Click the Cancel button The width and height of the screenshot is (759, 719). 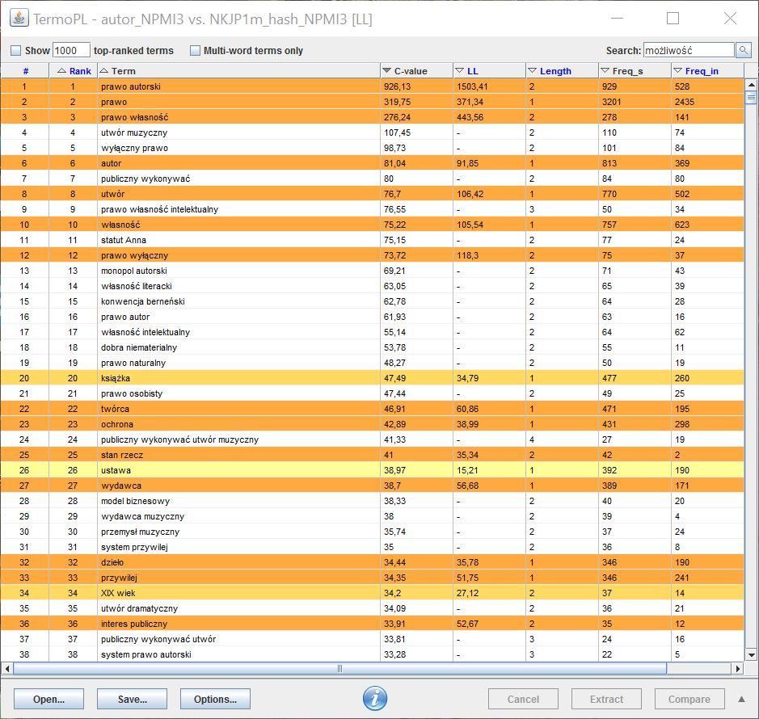[x=523, y=699]
